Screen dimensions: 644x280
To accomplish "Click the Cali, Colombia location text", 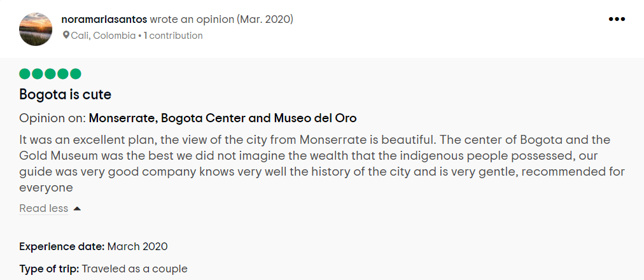I will pos(103,36).
